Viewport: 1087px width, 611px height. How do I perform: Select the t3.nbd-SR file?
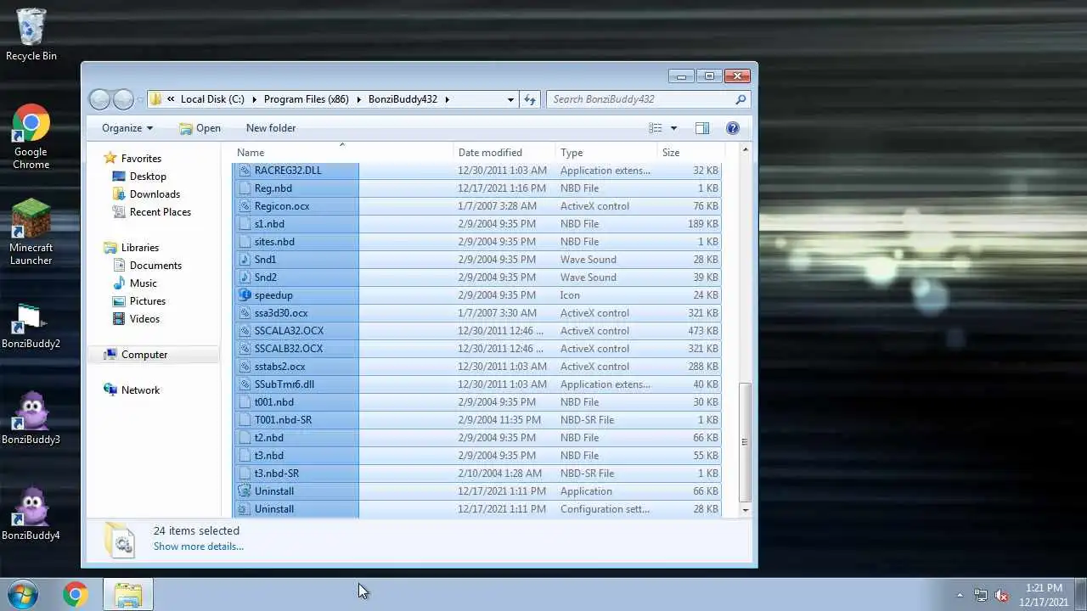477,474
